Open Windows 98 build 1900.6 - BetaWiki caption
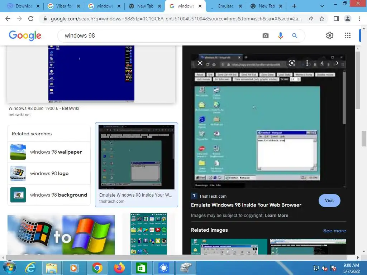This screenshot has height=275, width=367. point(44,108)
